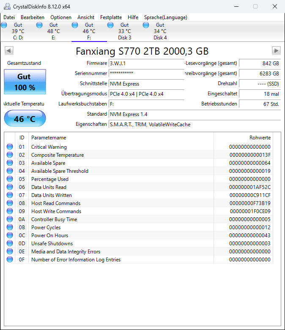Screen dimensions: 285x330
Task: Click status icon for Available Spare row
Action: pos(10,163)
